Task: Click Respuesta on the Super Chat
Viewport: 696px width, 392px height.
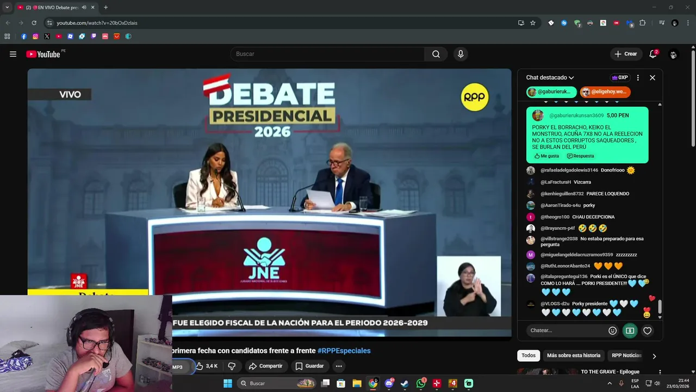Action: click(580, 156)
